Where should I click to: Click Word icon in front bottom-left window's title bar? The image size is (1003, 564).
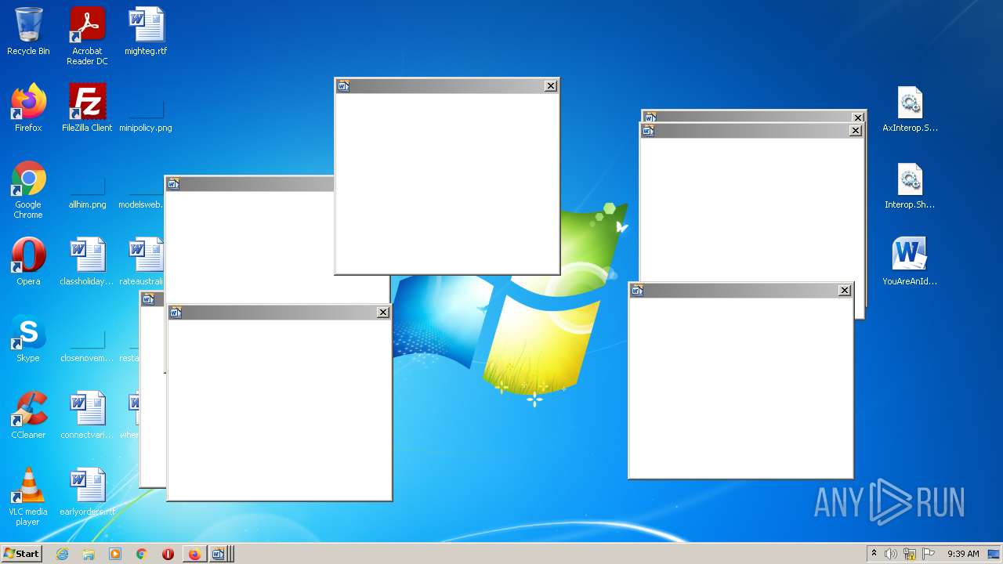pyautogui.click(x=176, y=313)
